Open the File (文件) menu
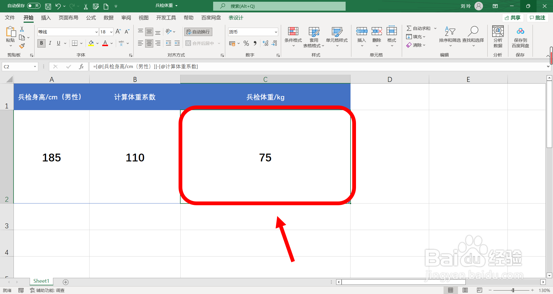Viewport: 553px width, 294px height. coord(10,18)
